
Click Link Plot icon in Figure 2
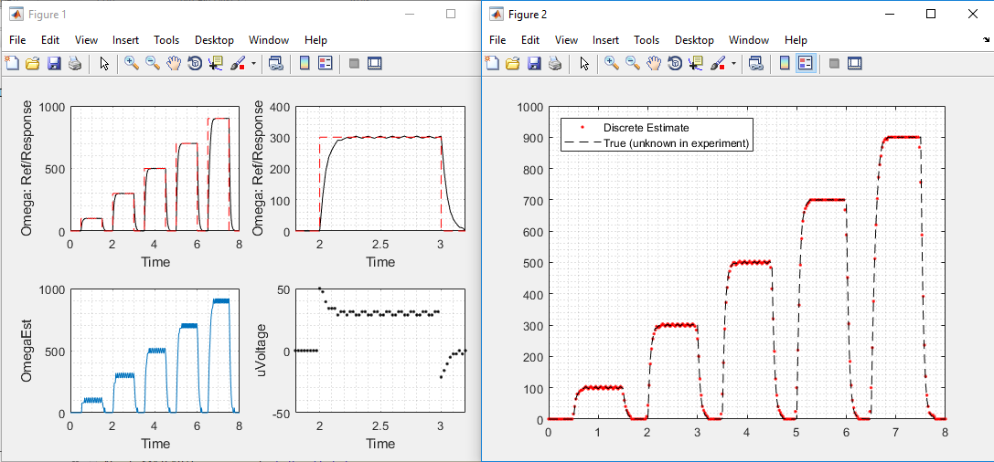(755, 63)
